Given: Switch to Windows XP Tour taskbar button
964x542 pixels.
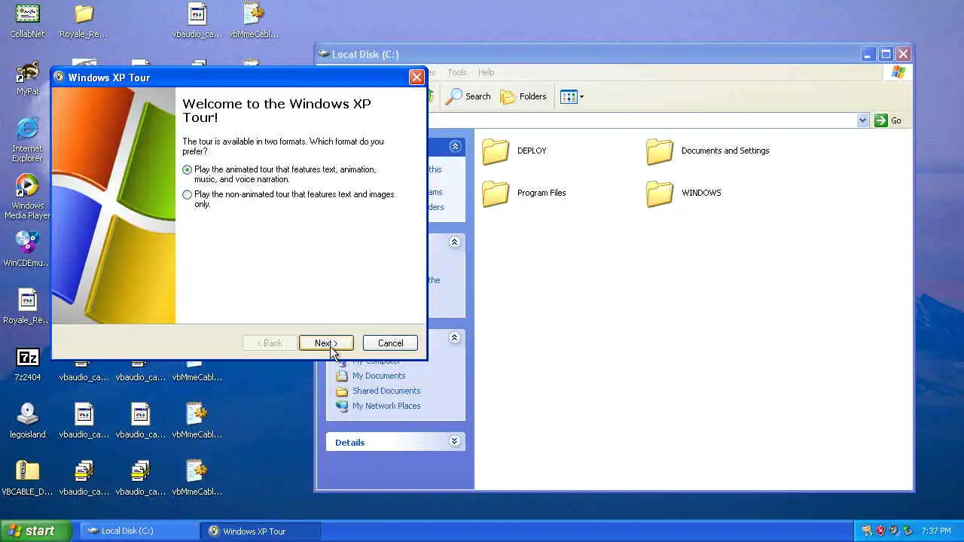Looking at the screenshot, I should pos(261,531).
